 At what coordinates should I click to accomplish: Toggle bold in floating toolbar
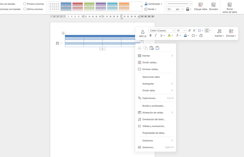pos(150,35)
